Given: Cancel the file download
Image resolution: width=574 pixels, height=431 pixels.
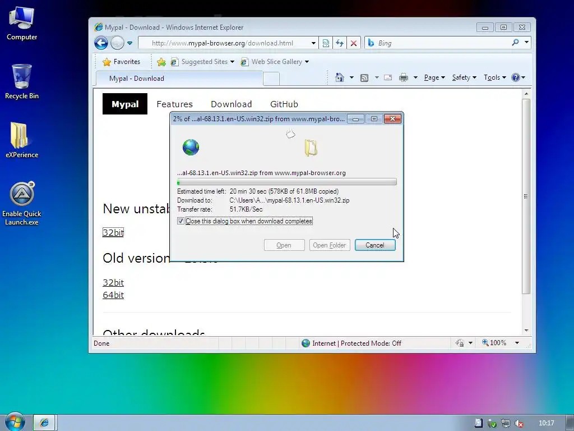Looking at the screenshot, I should pyautogui.click(x=375, y=245).
